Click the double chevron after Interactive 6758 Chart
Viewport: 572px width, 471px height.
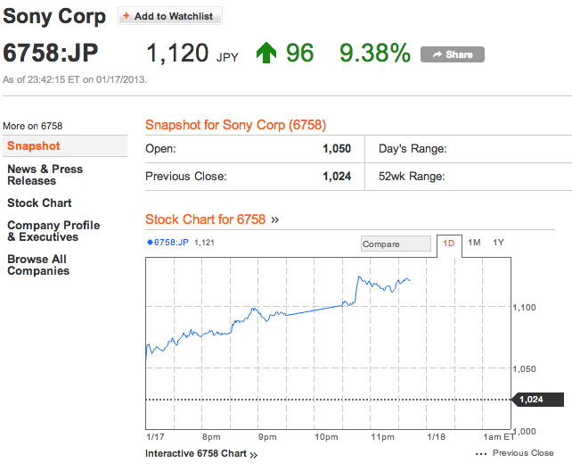coord(254,455)
